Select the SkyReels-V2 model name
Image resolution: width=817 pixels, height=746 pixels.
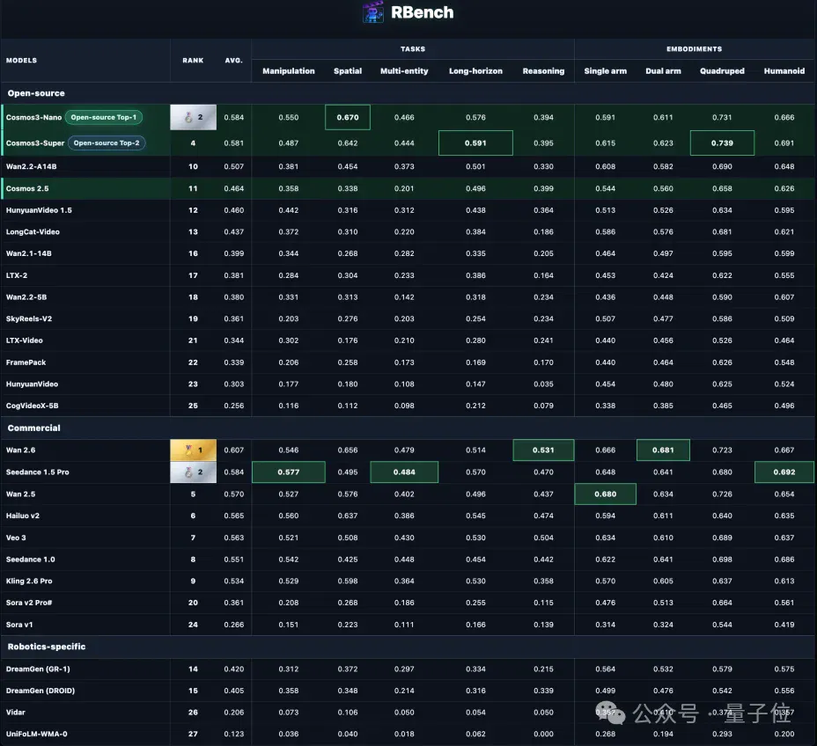(x=29, y=318)
